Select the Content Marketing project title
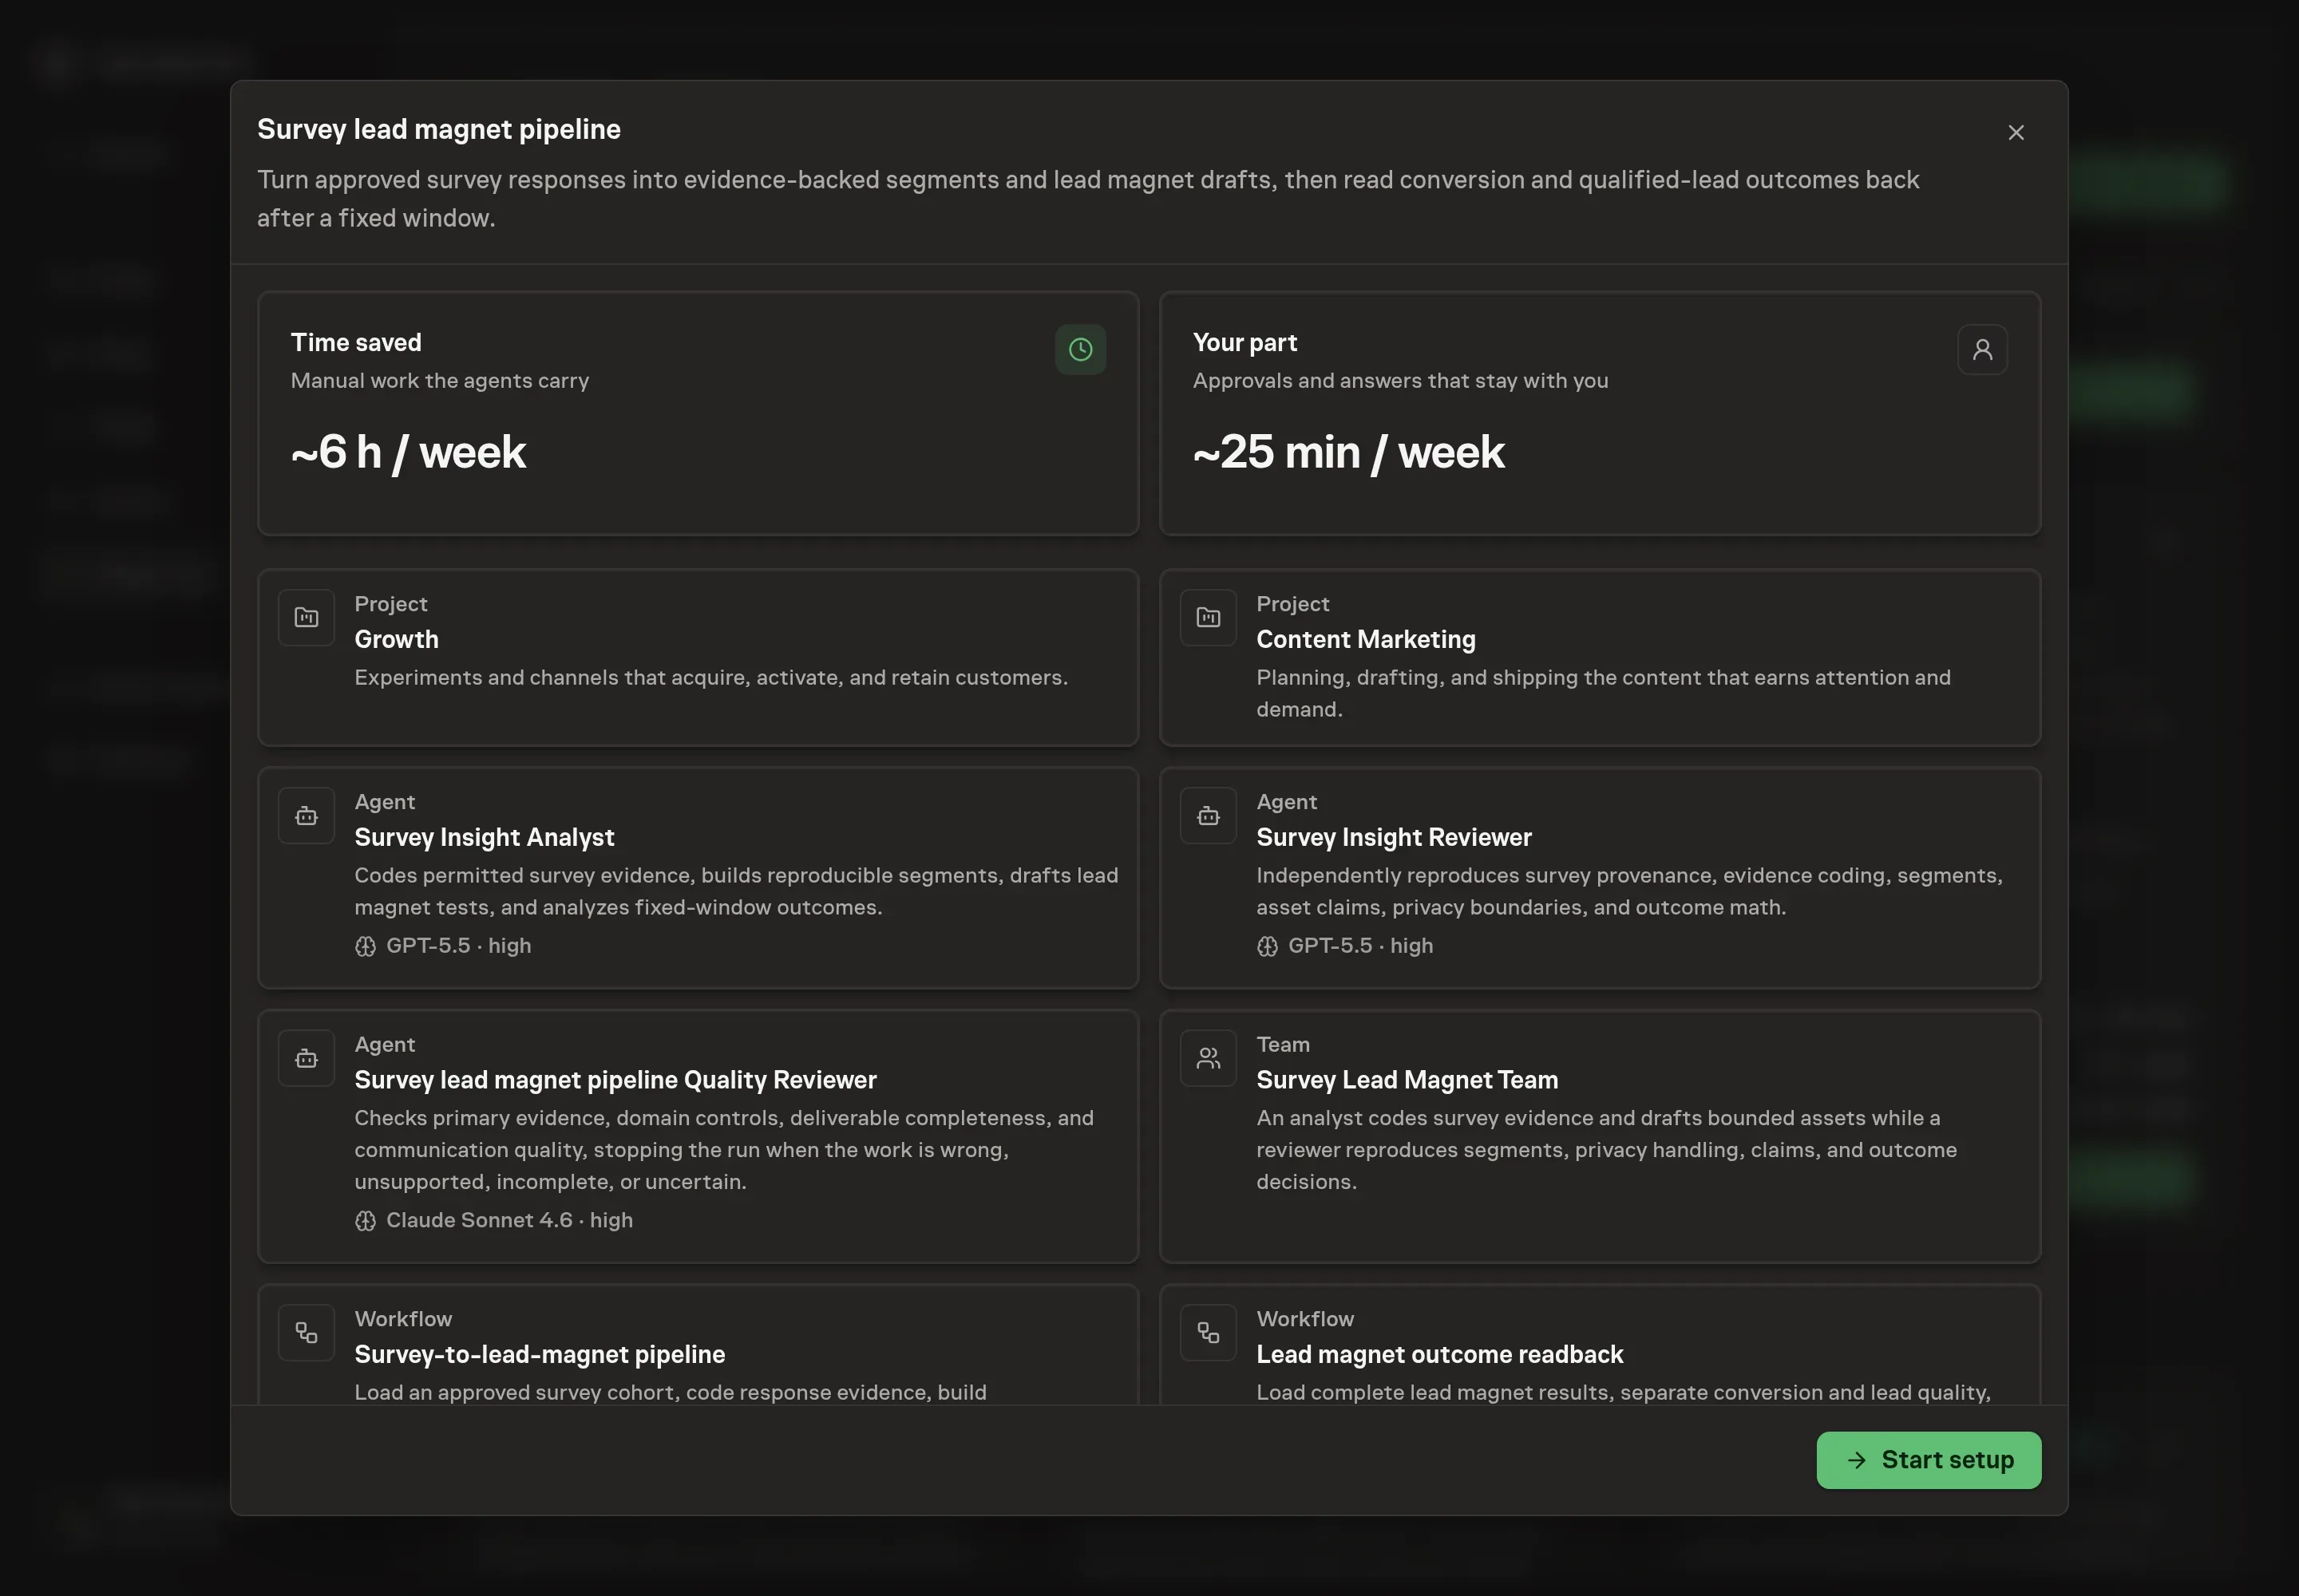The width and height of the screenshot is (2299, 1596). point(1366,639)
